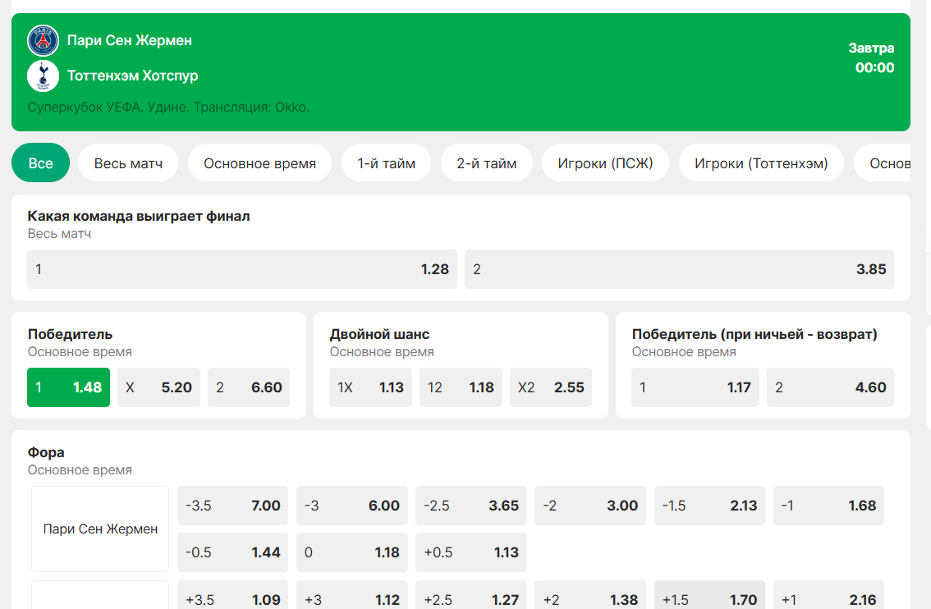The image size is (931, 609).
Task: Pick draw-no-bet 2 at 4.60
Action: tap(831, 387)
